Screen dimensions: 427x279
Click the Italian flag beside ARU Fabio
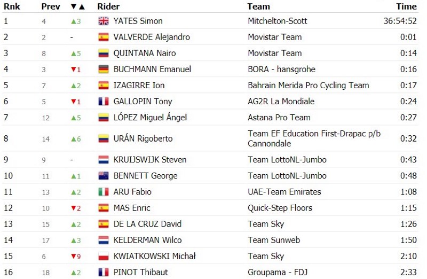104,192
